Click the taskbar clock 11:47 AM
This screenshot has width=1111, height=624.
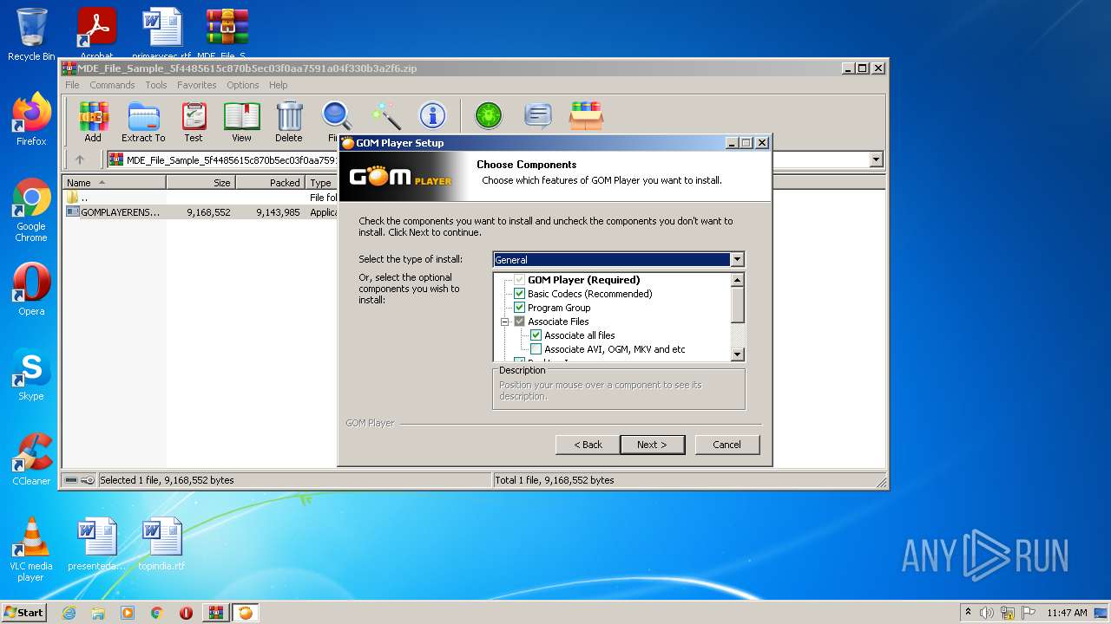click(x=1066, y=613)
